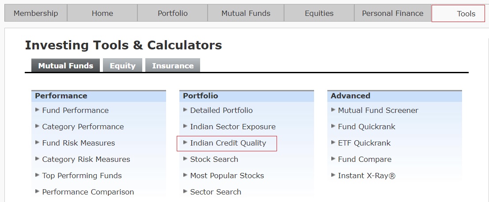Select the Mutual Funds tools tab
489x202 pixels.
[x=65, y=66]
